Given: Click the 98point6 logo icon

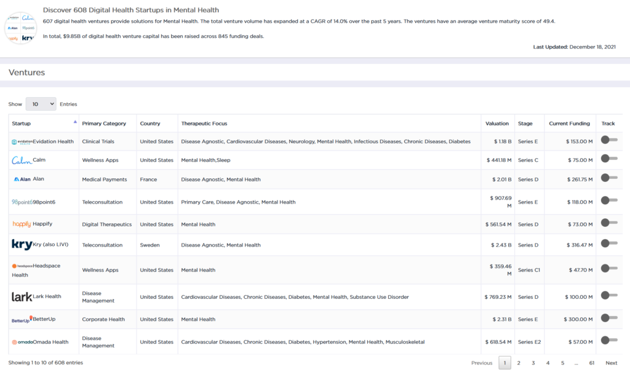Looking at the screenshot, I should pyautogui.click(x=22, y=202).
